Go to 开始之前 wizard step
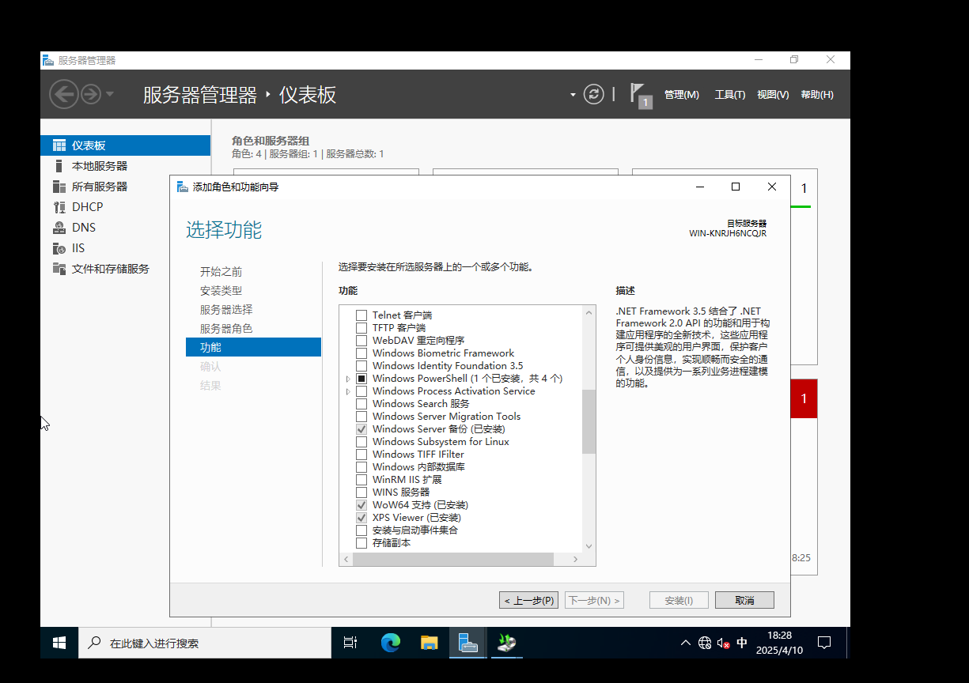 [221, 271]
